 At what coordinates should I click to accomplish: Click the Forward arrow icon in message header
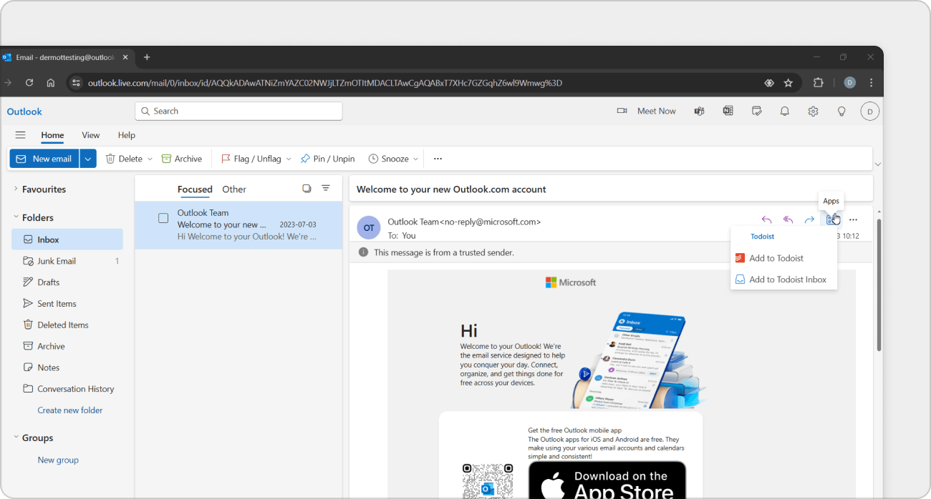pos(809,219)
